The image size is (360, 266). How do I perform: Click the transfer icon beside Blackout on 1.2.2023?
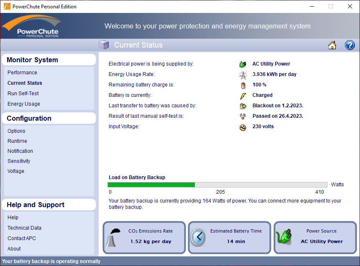point(243,106)
